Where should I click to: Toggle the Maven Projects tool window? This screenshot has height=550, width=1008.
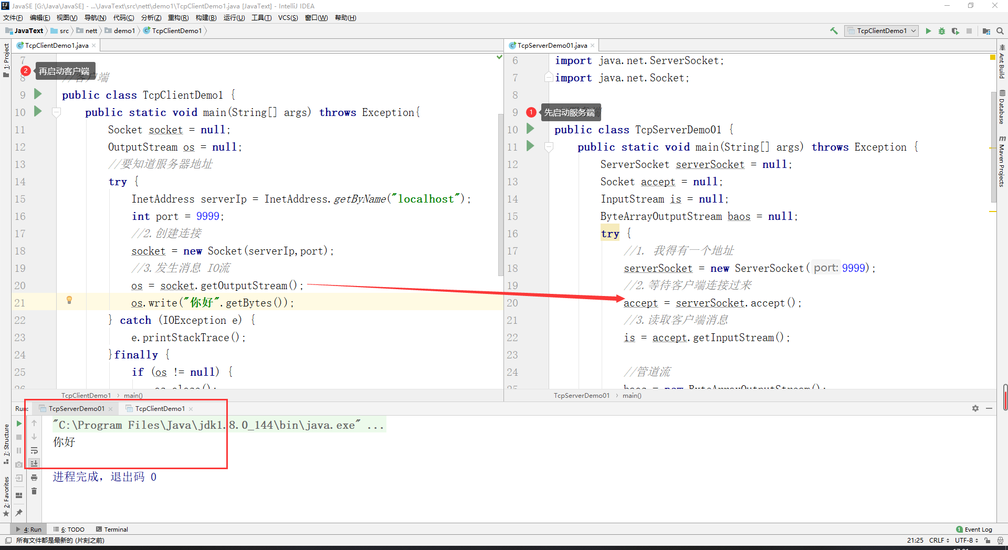pos(1002,162)
